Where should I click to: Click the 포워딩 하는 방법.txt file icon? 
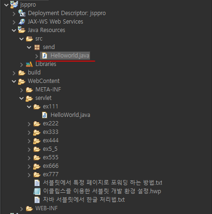click(37, 183)
